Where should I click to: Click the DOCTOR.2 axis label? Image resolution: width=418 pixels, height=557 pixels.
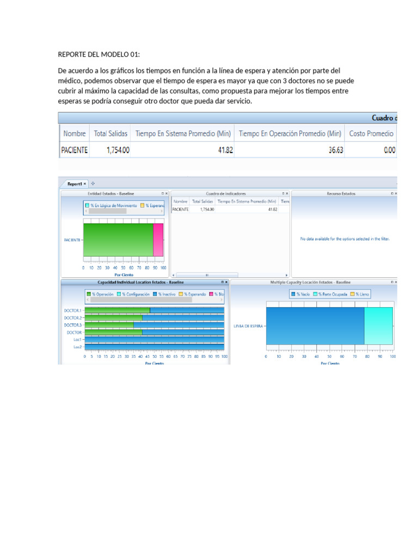[x=72, y=318]
